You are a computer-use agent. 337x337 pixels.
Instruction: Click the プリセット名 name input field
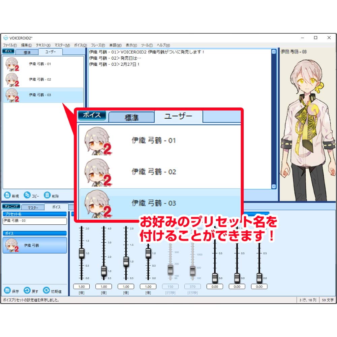(34, 221)
